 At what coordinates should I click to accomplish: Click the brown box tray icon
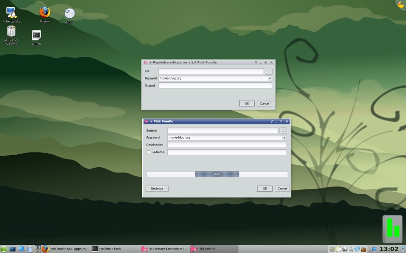(363, 249)
